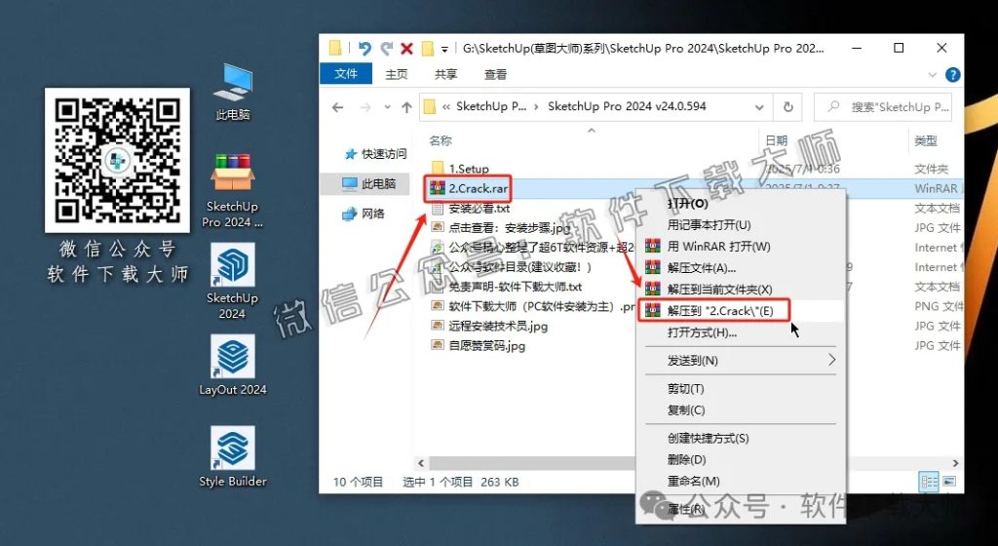
Task: Open the 此电脑 desktop icon
Action: [232, 93]
